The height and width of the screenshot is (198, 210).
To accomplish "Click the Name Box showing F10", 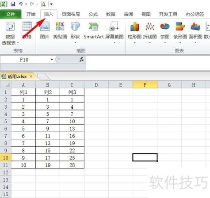I will click(x=25, y=60).
